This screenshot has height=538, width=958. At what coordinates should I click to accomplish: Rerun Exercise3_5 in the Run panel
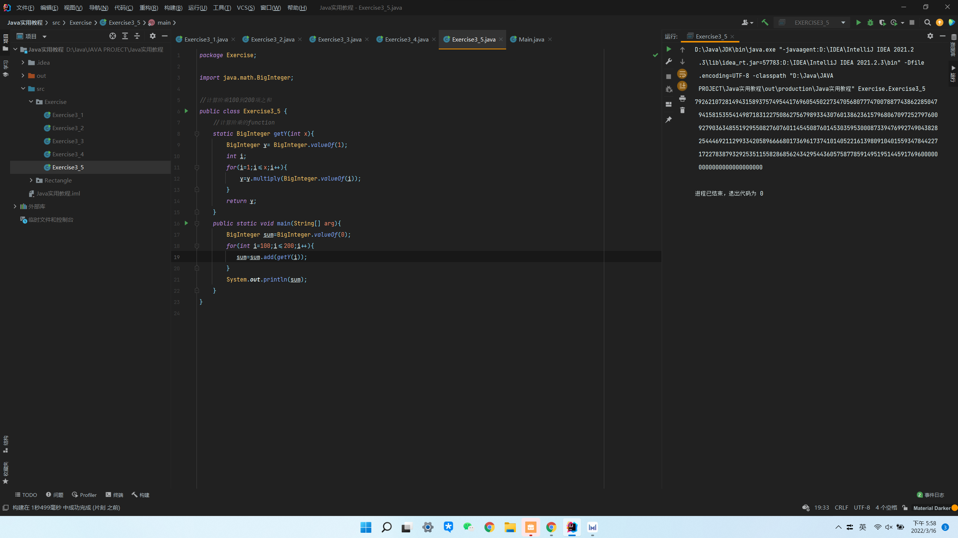pos(669,49)
